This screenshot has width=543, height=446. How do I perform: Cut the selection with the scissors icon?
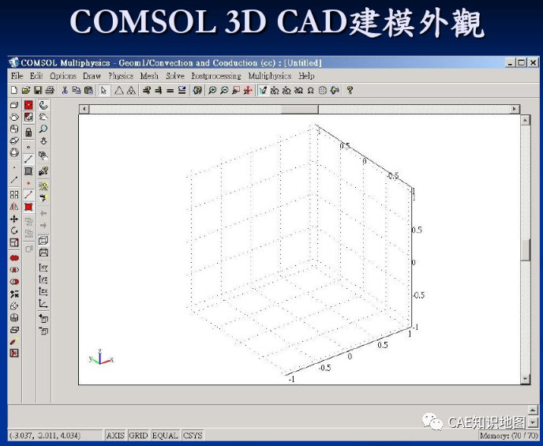(65, 90)
